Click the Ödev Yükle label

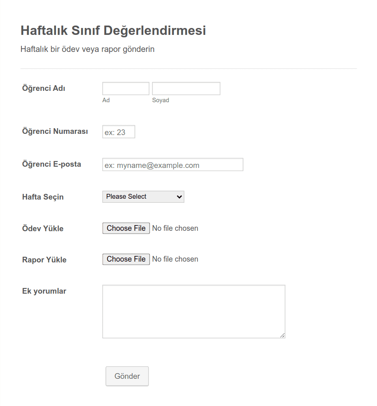pyautogui.click(x=43, y=229)
